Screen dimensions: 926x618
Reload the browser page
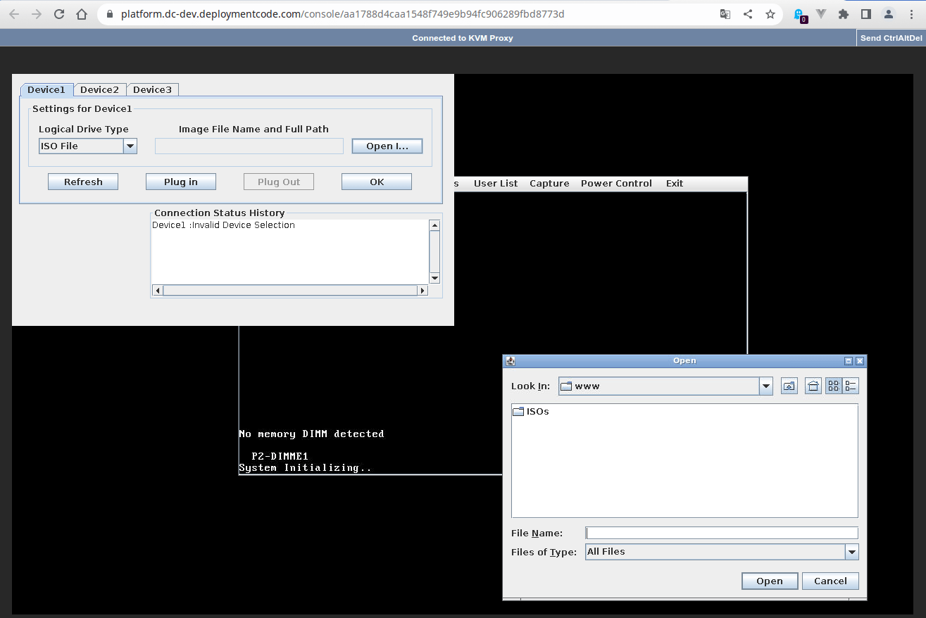coord(59,14)
